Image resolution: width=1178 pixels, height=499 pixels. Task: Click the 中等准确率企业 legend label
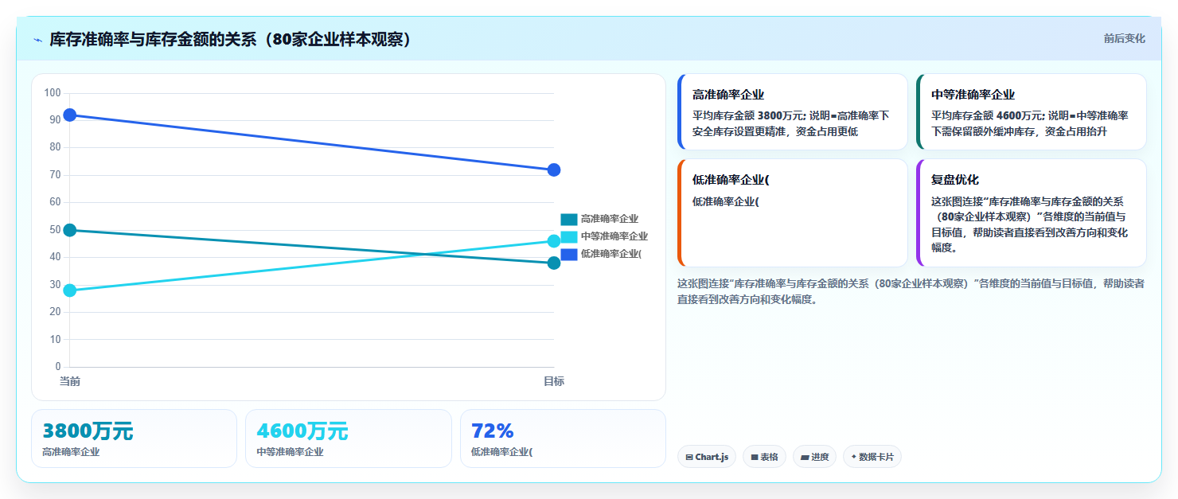click(614, 236)
